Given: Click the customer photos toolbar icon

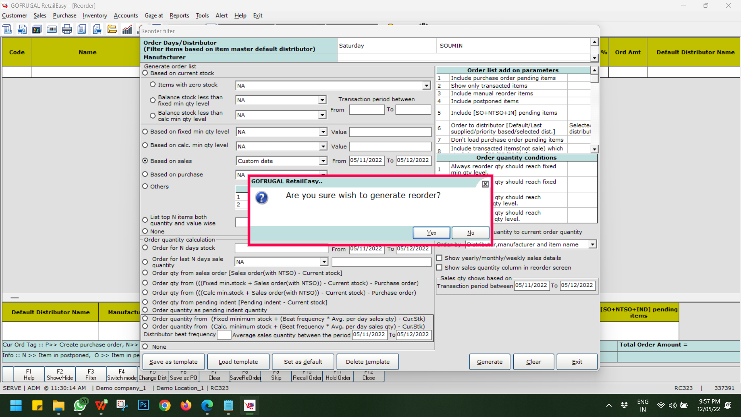Looking at the screenshot, I should click(37, 29).
